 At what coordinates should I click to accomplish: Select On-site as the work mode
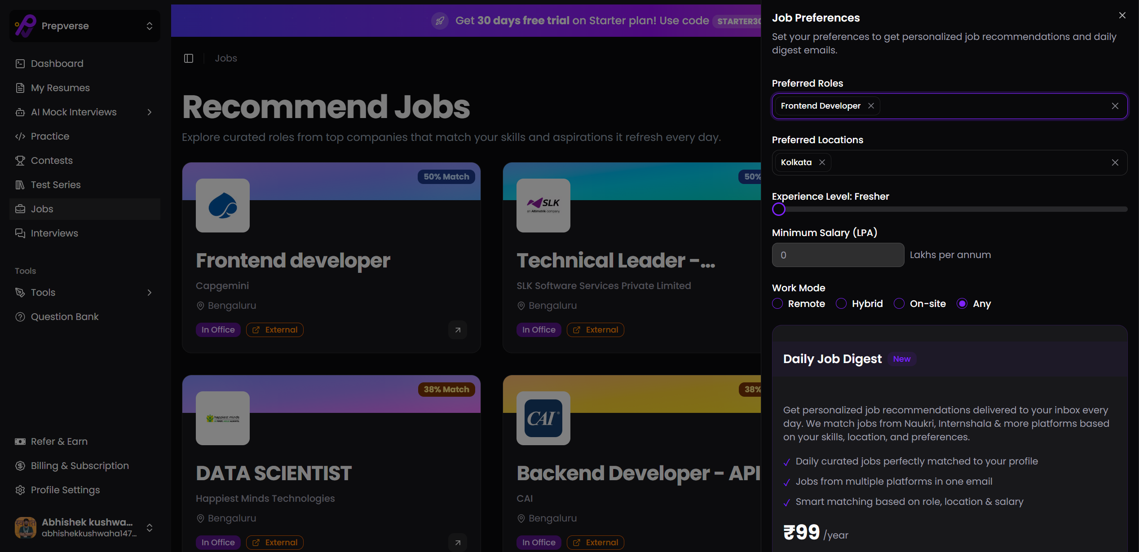point(899,303)
